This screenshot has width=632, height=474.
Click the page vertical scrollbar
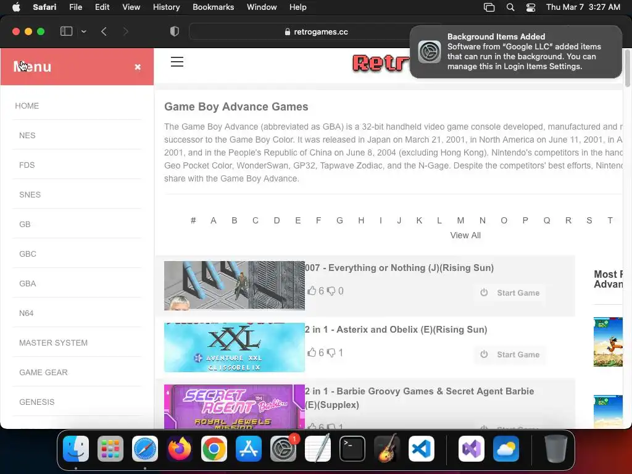pyautogui.click(x=627, y=68)
